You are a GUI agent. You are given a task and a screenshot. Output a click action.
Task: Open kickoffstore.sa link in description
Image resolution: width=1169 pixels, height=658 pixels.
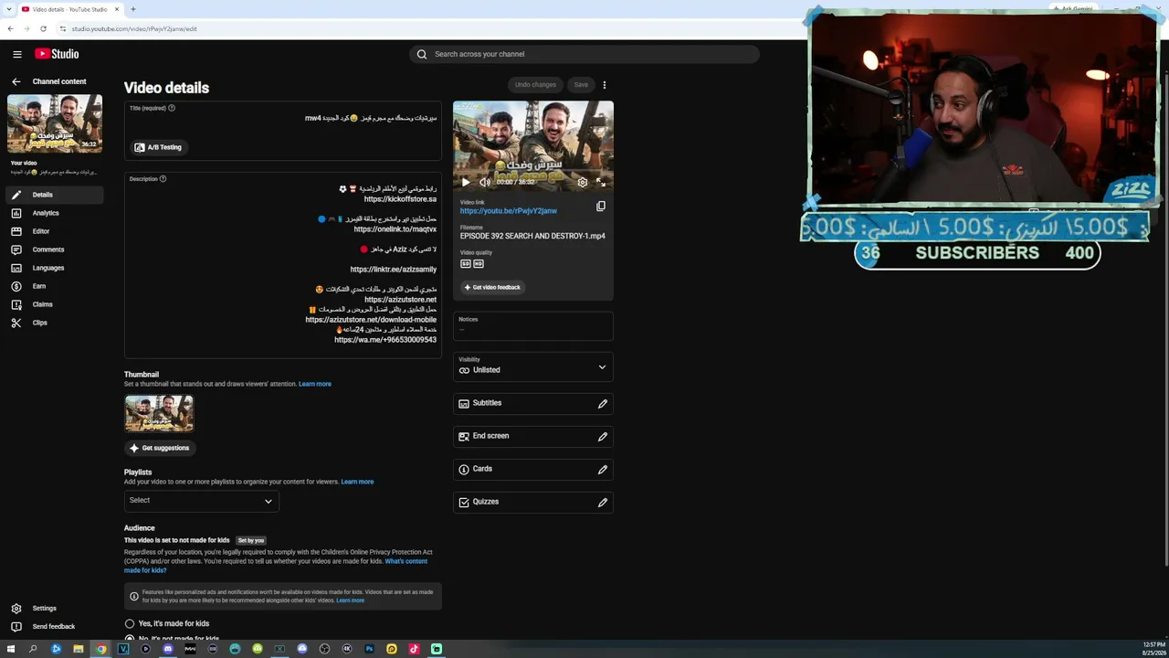[400, 199]
